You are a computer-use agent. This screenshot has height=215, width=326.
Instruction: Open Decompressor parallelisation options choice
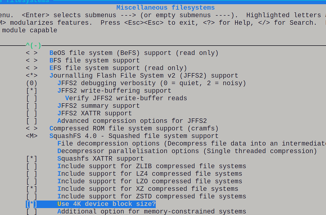[x=187, y=151]
